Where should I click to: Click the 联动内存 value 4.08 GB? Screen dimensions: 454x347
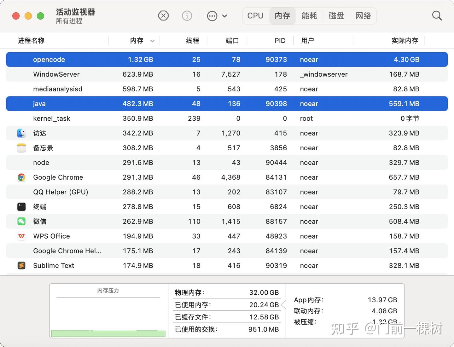(x=384, y=311)
